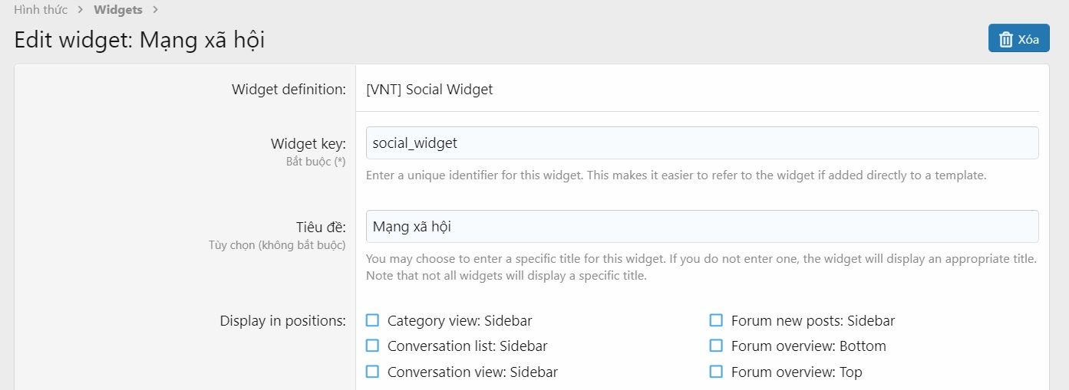The width and height of the screenshot is (1069, 390).
Task: Click the unique identifier help text
Action: [675, 175]
